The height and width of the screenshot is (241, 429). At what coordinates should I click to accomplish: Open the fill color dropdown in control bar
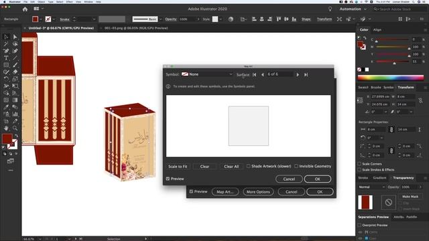(41, 19)
